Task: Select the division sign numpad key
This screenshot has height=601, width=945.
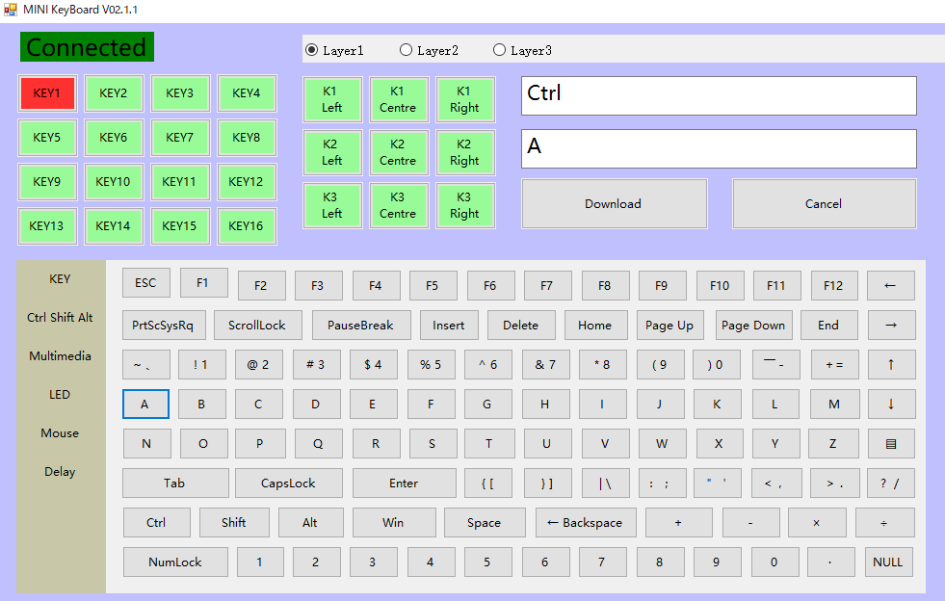Action: pos(884,523)
